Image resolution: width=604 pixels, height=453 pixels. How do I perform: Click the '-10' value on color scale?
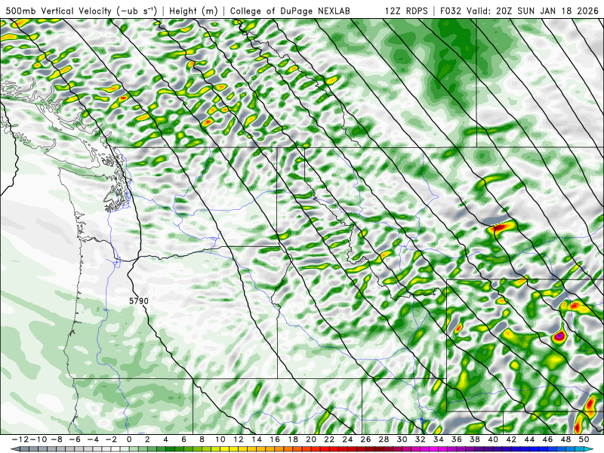click(x=38, y=439)
